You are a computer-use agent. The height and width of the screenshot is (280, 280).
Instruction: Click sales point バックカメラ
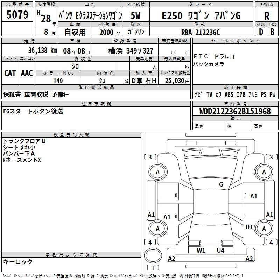[209, 64]
